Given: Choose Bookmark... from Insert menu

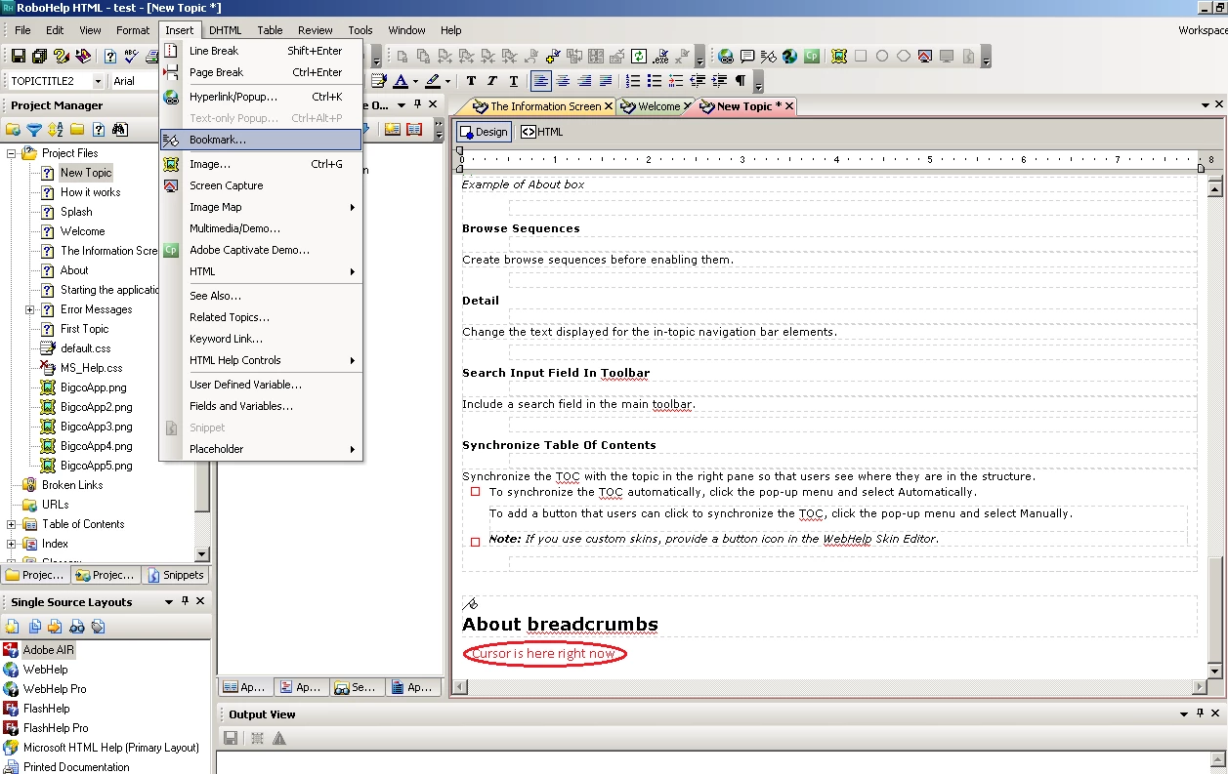Looking at the screenshot, I should click(261, 140).
